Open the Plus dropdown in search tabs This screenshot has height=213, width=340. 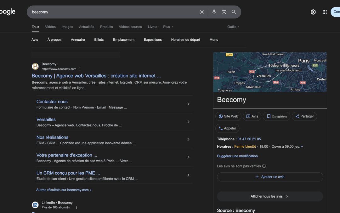(x=168, y=27)
